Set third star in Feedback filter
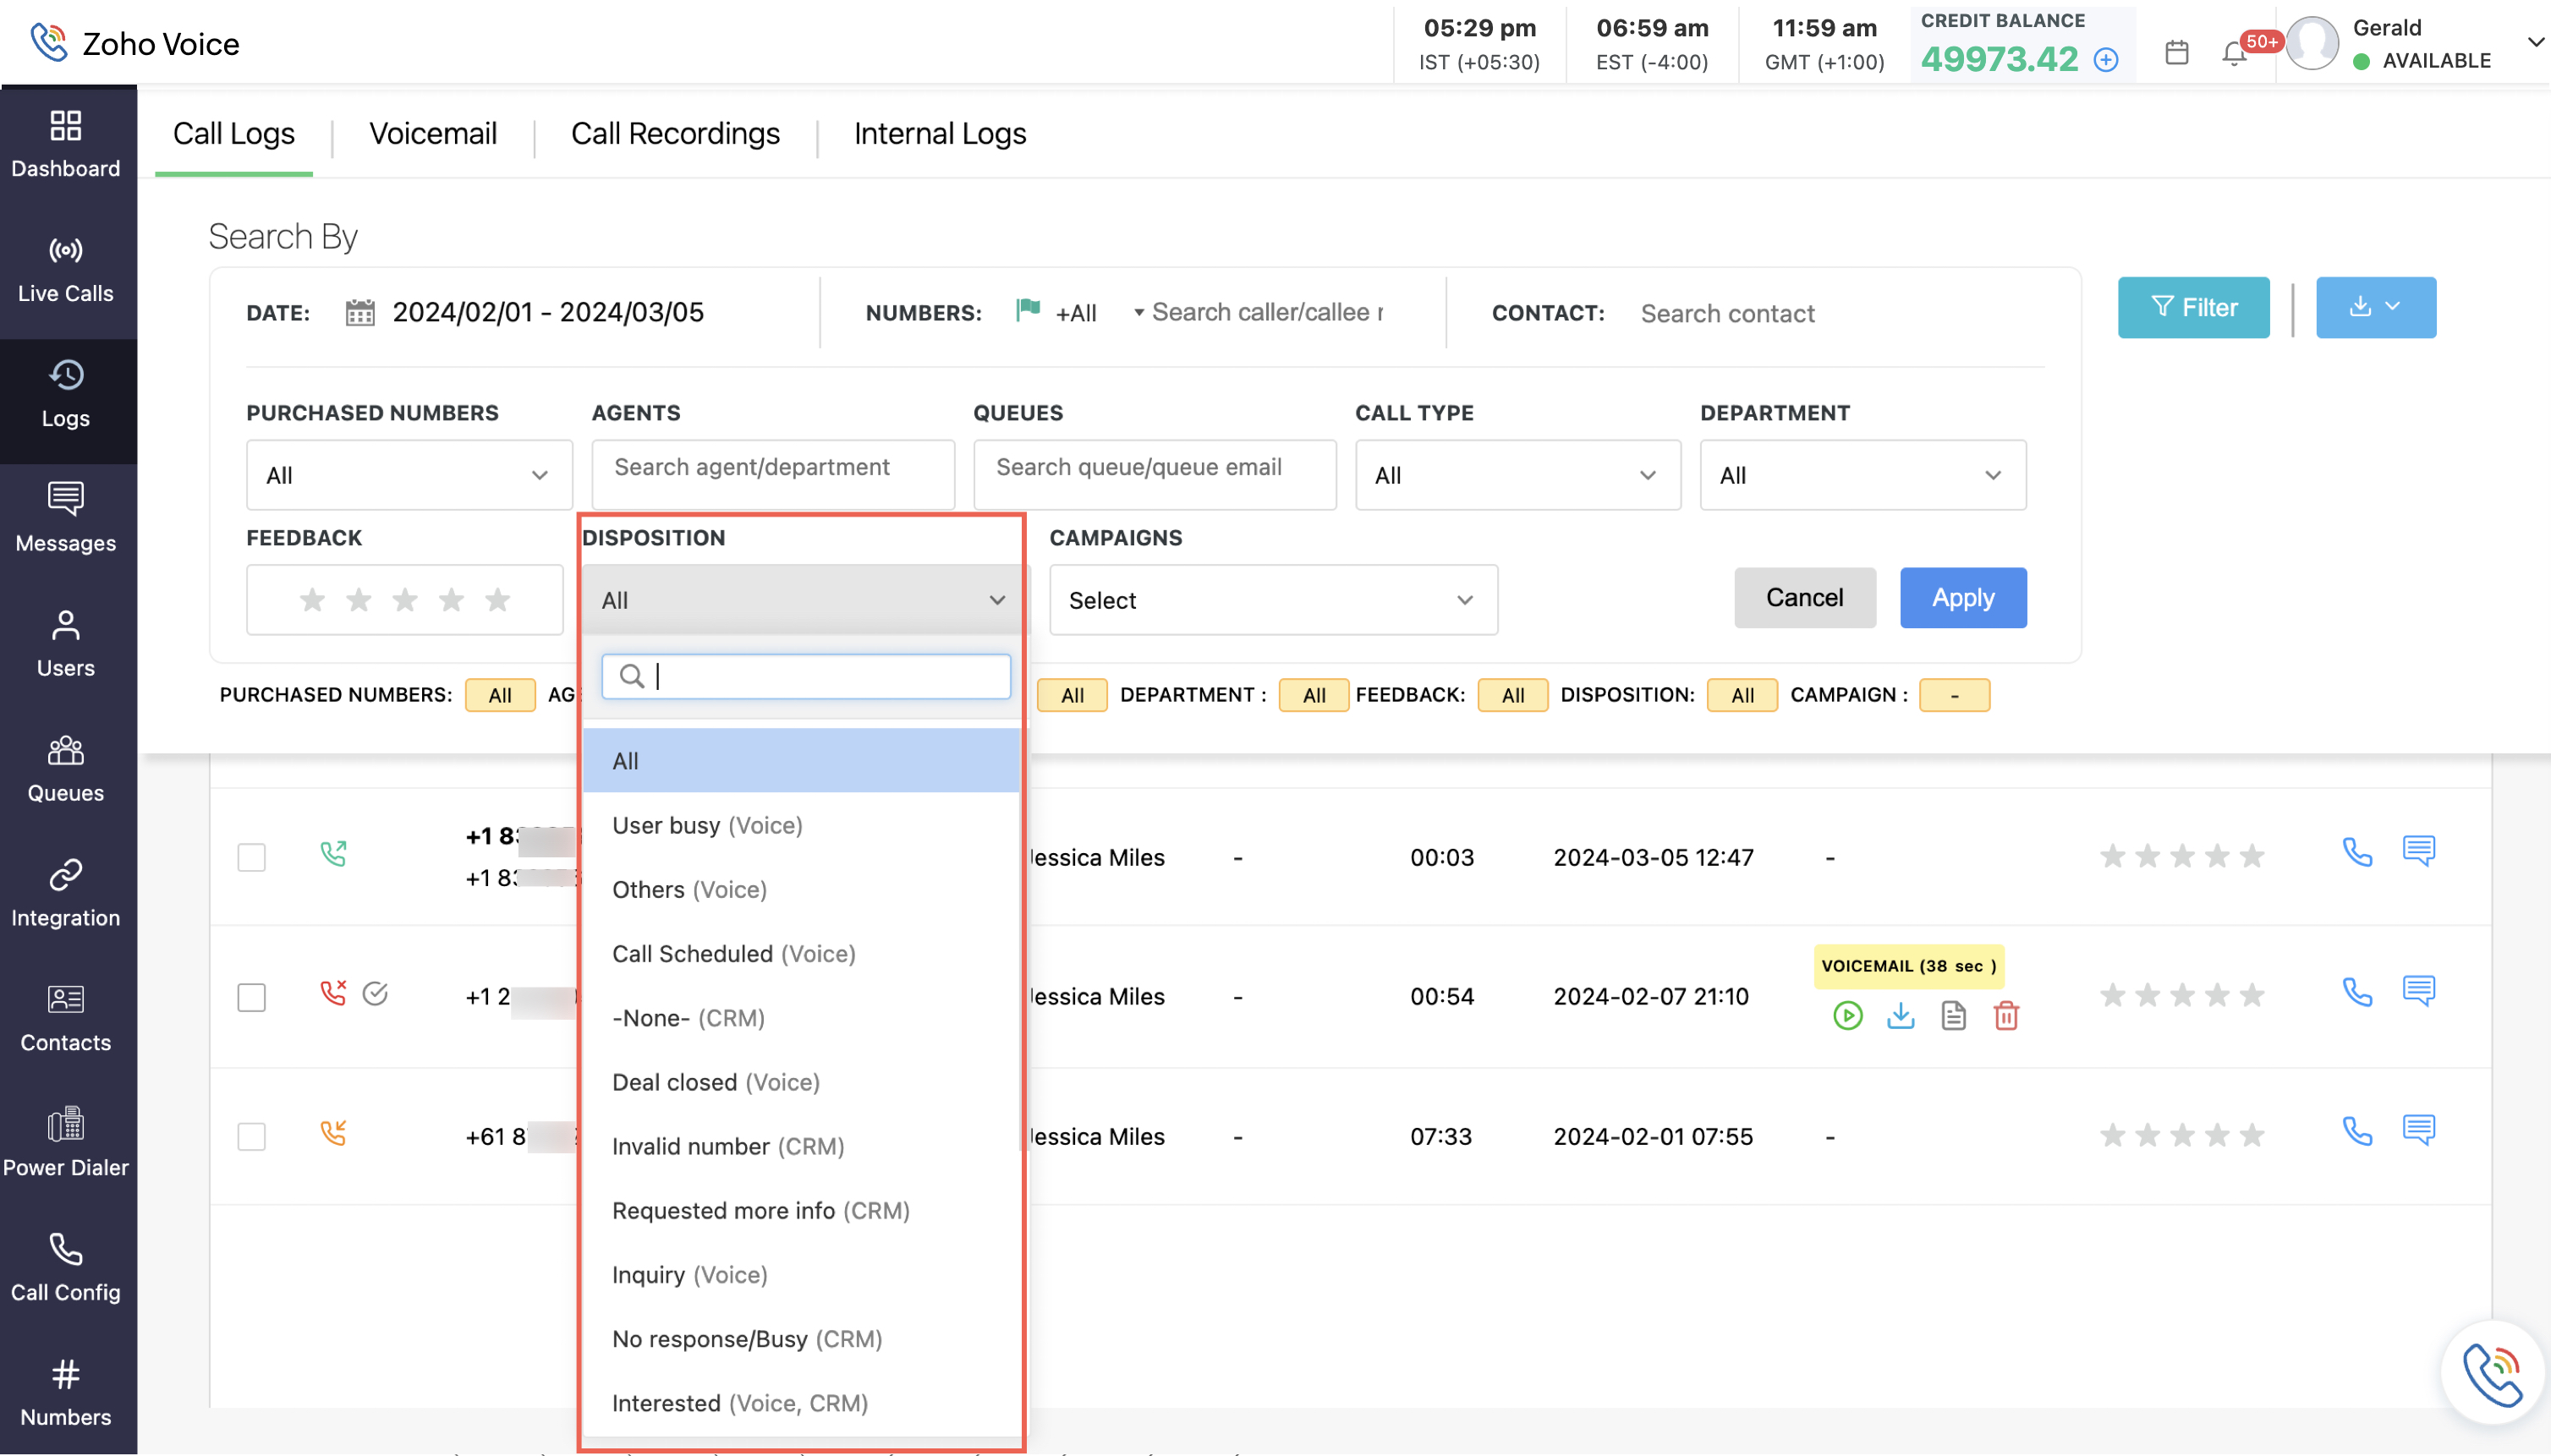Screen dimensions: 2551x1456 click(405, 600)
